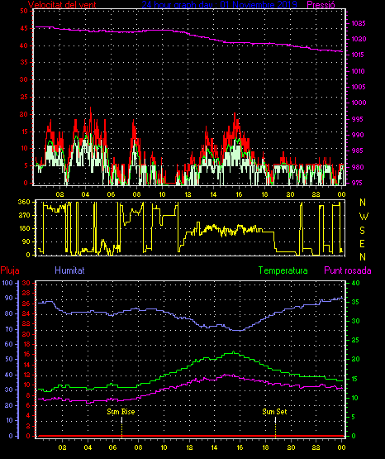This screenshot has width=385, height=459.
Task: Click the 'Punt rosada' legend label
Action: (348, 270)
